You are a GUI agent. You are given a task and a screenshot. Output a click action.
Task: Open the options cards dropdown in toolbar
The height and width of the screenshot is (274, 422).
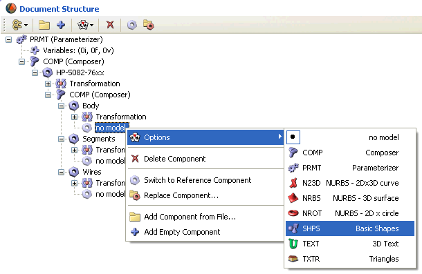85,25
